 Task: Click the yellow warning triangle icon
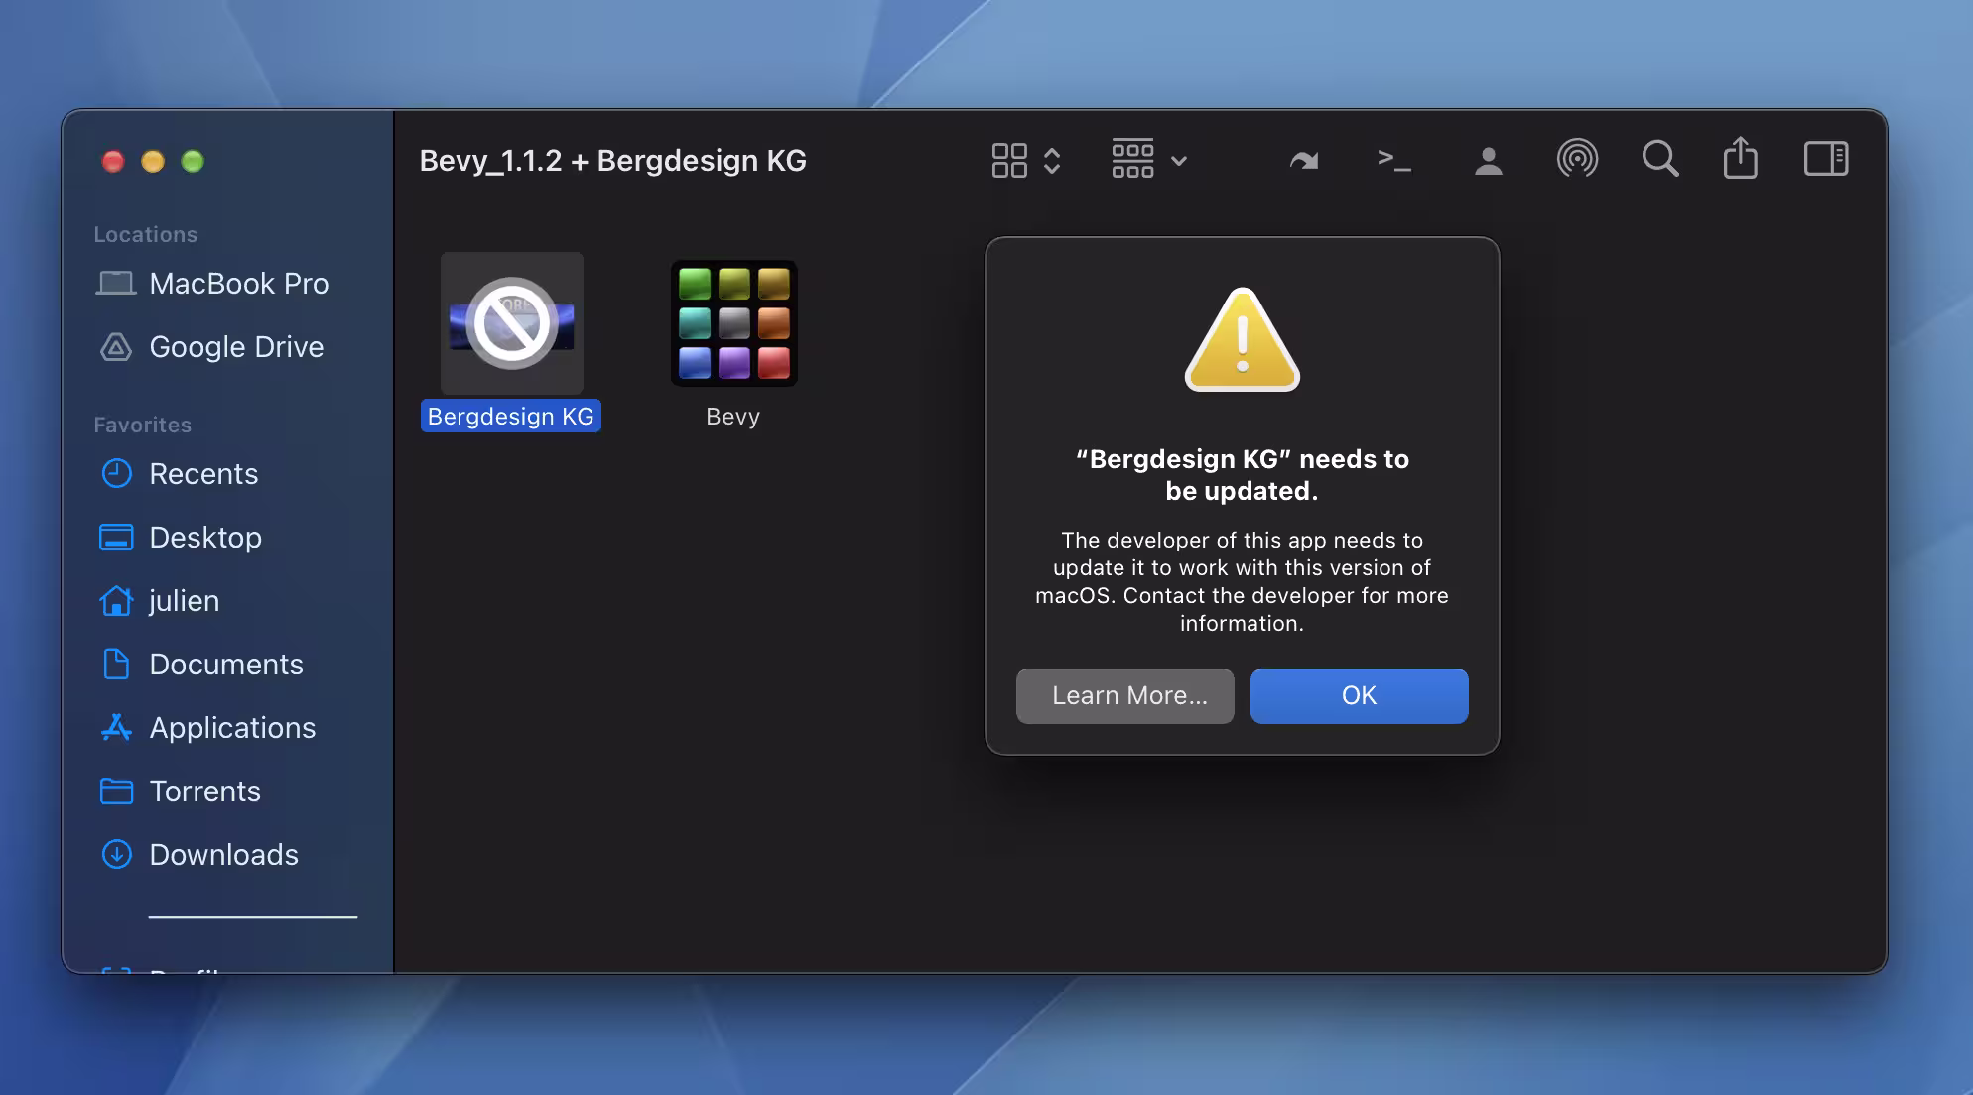(x=1243, y=339)
